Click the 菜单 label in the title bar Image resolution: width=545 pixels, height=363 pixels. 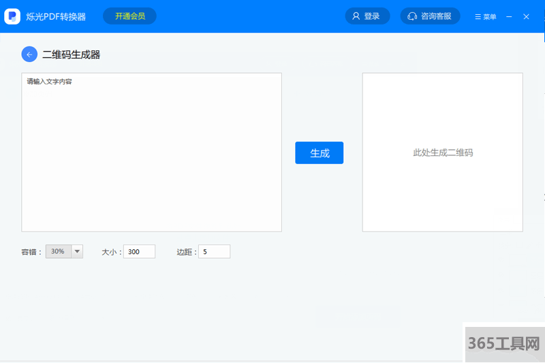click(x=490, y=17)
